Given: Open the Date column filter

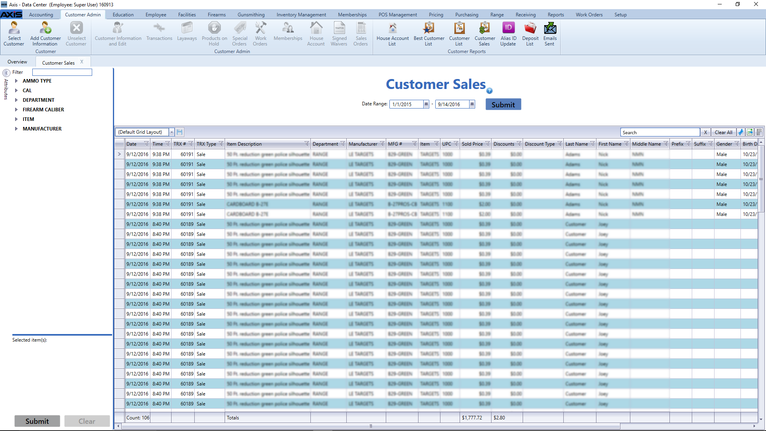Looking at the screenshot, I should pyautogui.click(x=146, y=144).
